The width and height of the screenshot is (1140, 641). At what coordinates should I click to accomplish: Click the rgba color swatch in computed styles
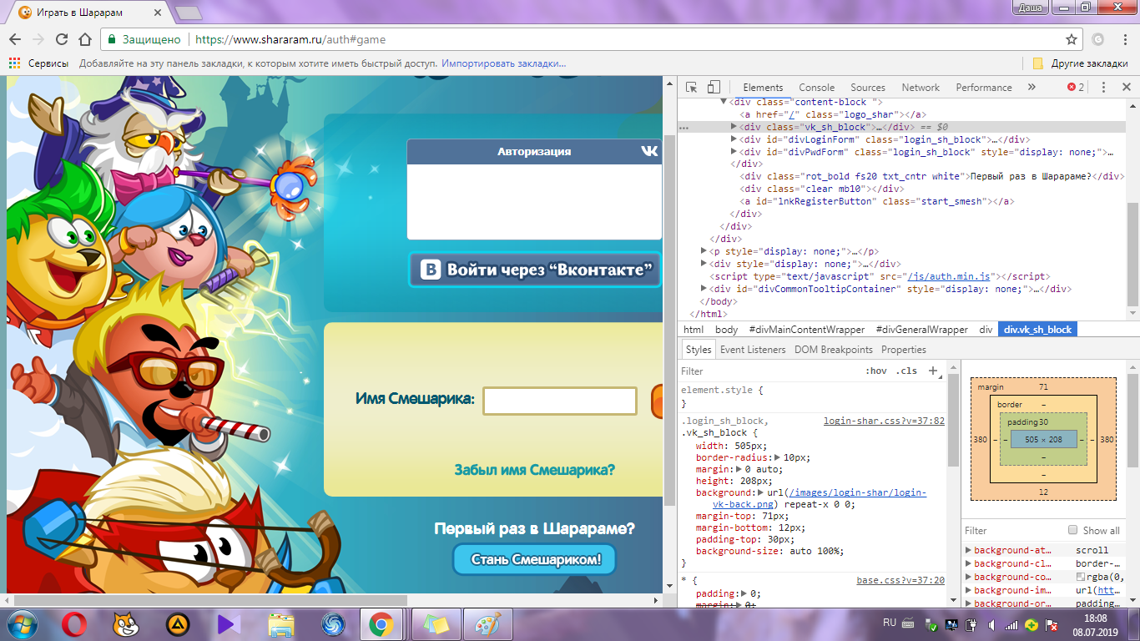(1081, 577)
